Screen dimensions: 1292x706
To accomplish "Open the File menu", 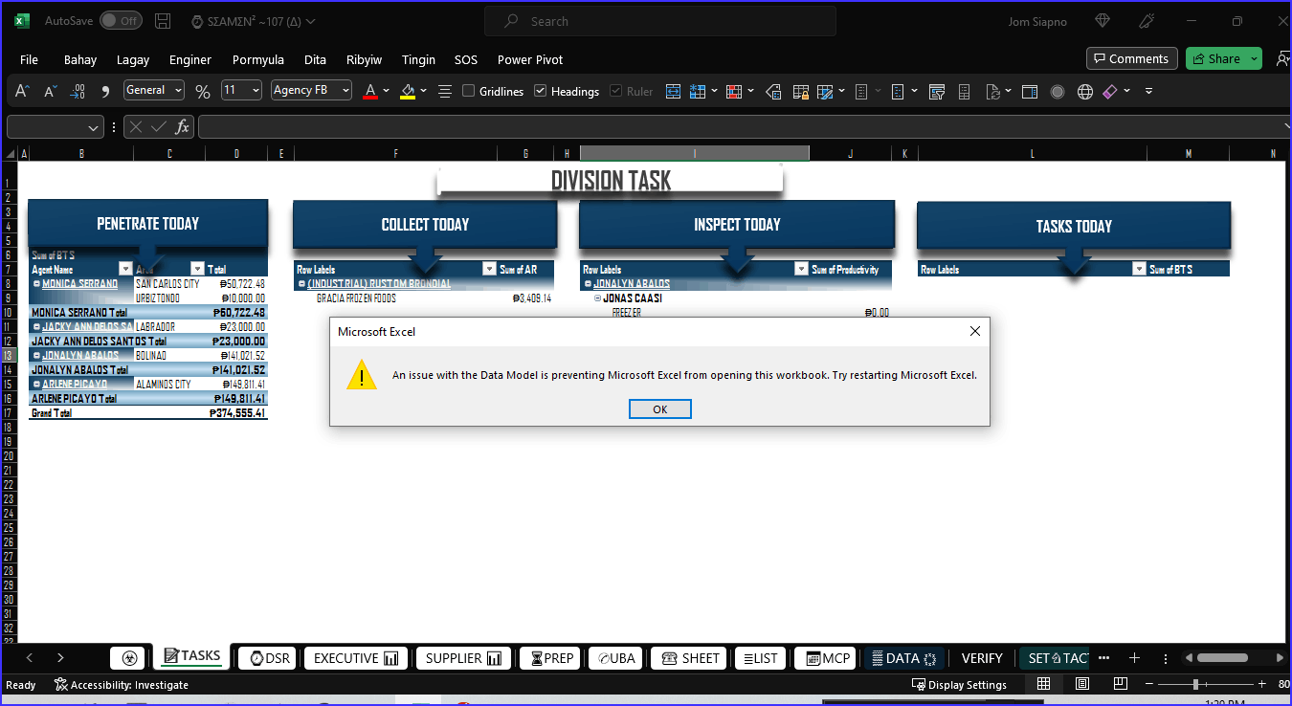I will point(30,59).
